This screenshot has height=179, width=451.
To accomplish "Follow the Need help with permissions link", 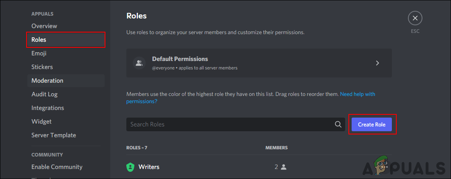I will (357, 94).
